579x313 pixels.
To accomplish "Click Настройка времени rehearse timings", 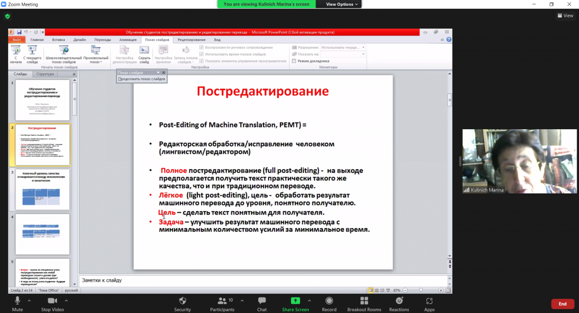I will (163, 54).
